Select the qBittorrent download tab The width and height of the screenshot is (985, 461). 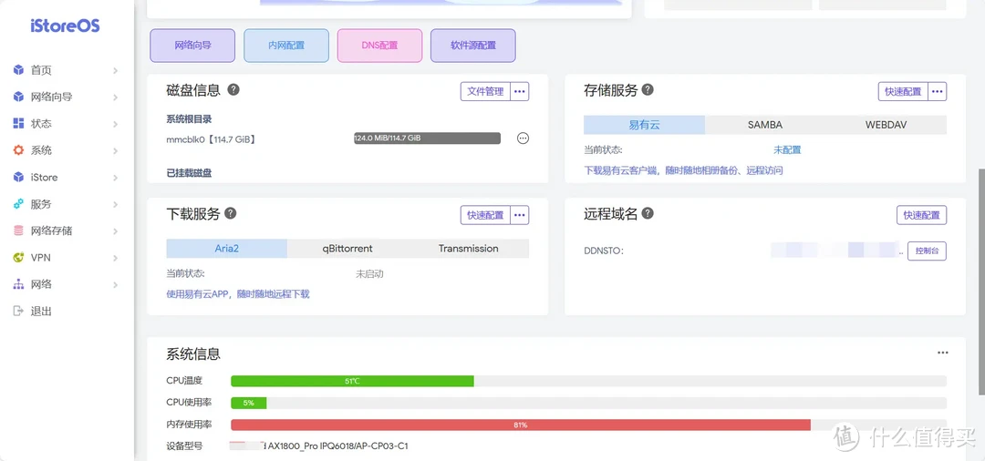(x=347, y=249)
